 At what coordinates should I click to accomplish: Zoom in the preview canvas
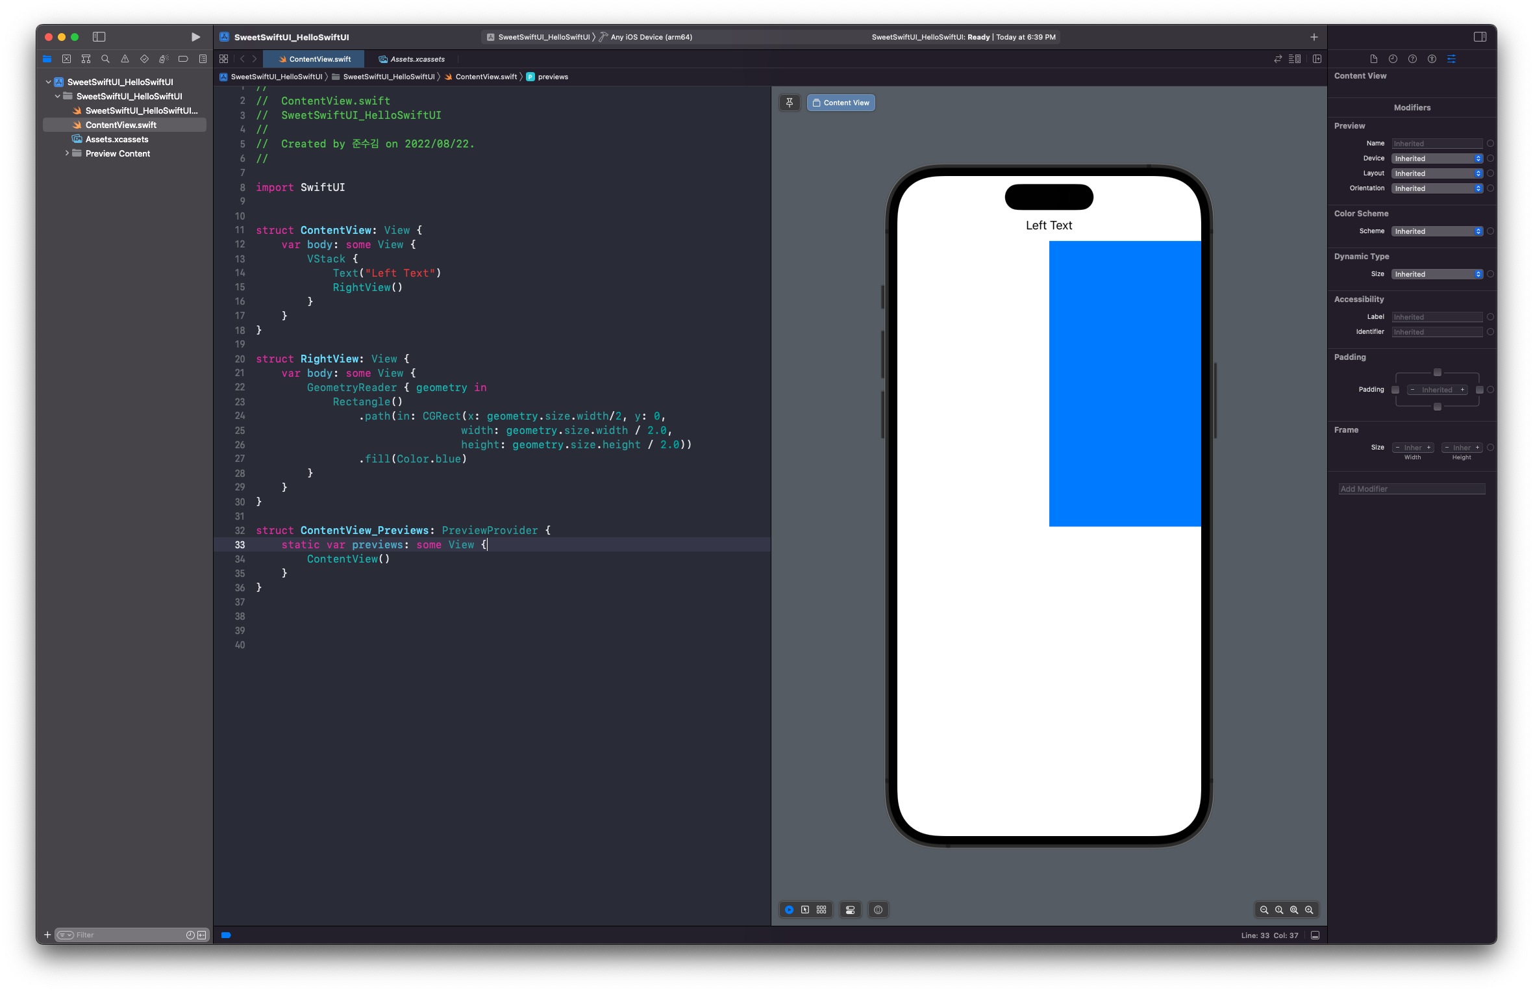[x=1309, y=909]
